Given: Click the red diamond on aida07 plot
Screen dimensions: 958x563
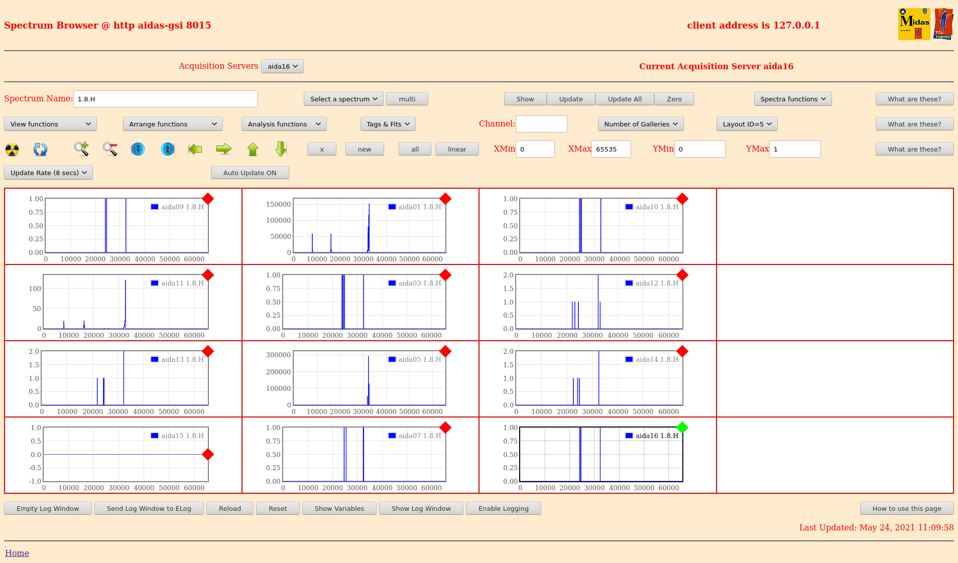Looking at the screenshot, I should pyautogui.click(x=445, y=428).
